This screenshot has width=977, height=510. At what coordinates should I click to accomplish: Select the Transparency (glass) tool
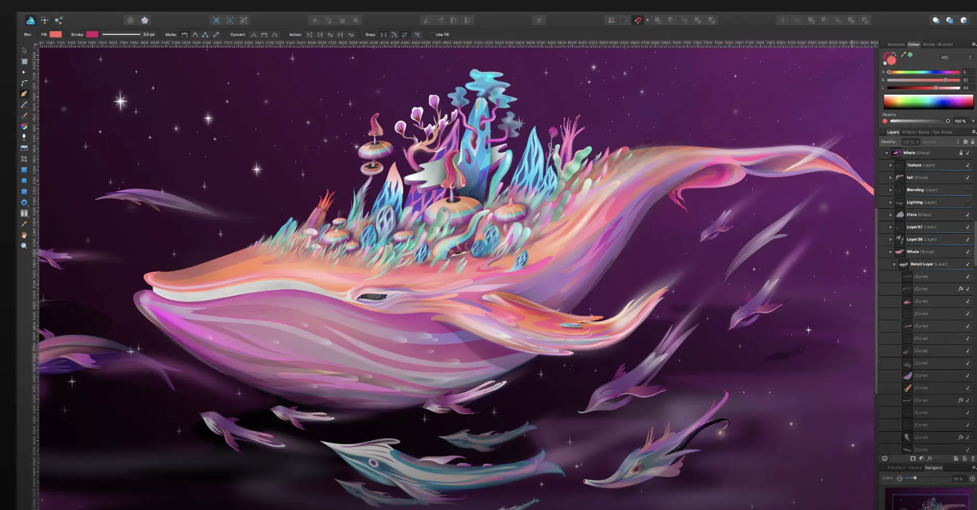pyautogui.click(x=24, y=137)
